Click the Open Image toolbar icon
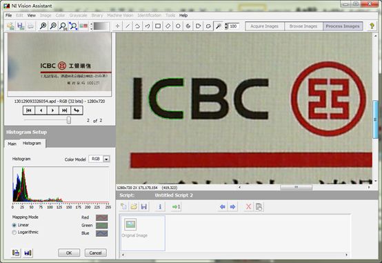382x263 pixels. (10, 26)
